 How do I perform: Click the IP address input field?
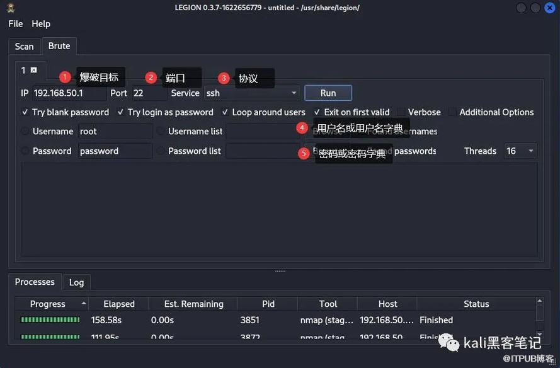pyautogui.click(x=69, y=93)
